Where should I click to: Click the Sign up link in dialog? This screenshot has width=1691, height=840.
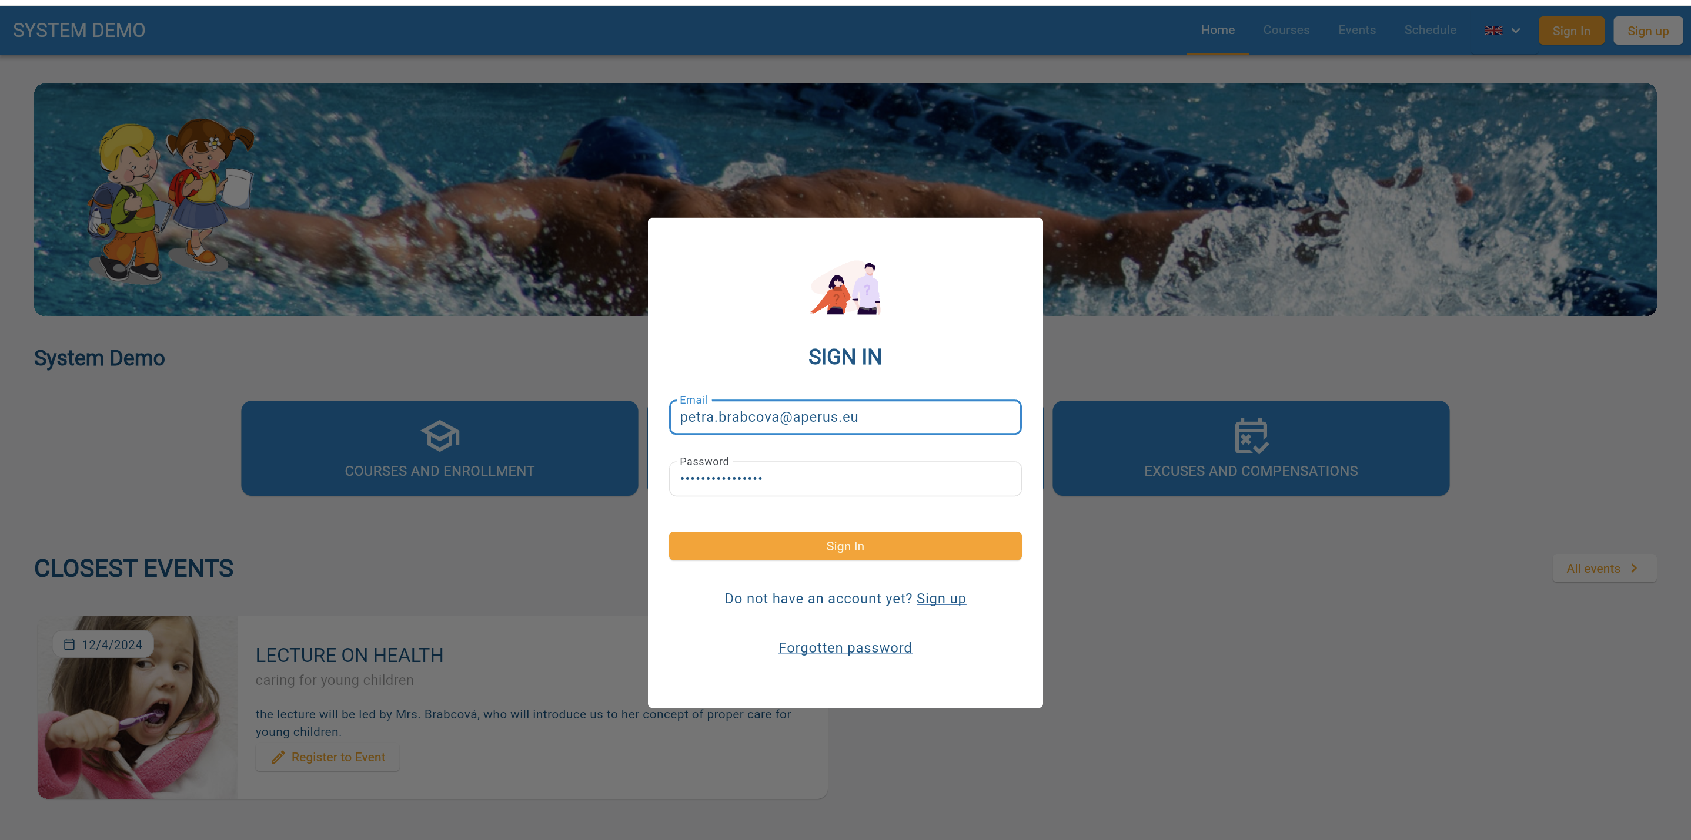941,598
